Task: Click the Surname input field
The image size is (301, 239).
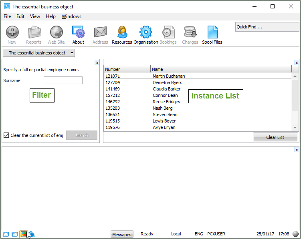Action: pos(63,80)
